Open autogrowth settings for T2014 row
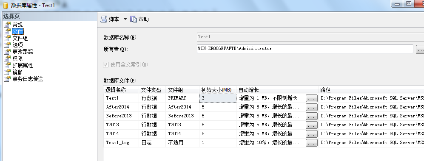The image size is (424, 161). tap(311, 134)
